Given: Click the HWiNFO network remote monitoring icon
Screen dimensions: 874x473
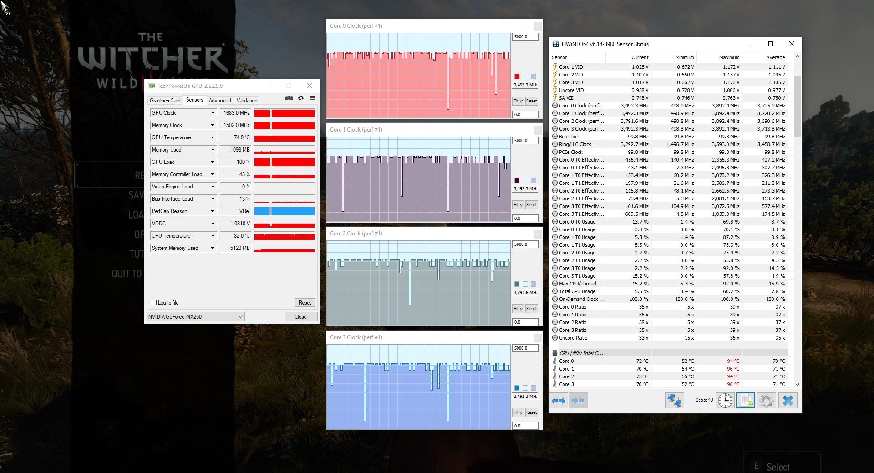Looking at the screenshot, I should (x=674, y=401).
